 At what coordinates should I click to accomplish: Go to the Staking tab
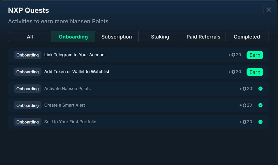point(160,37)
